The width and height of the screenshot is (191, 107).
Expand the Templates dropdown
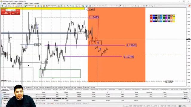92,6
